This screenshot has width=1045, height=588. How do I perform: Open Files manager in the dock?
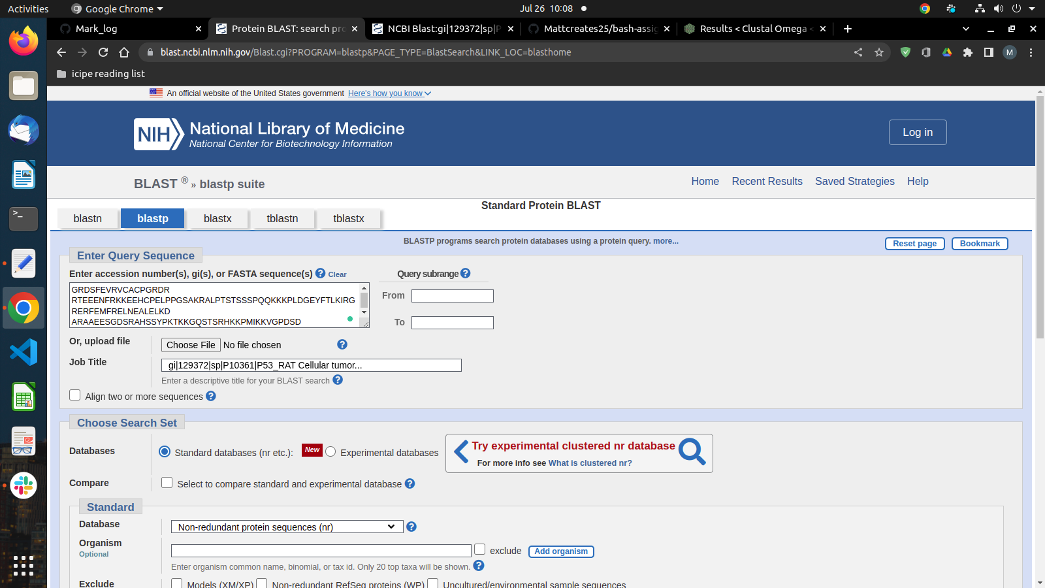pyautogui.click(x=24, y=86)
